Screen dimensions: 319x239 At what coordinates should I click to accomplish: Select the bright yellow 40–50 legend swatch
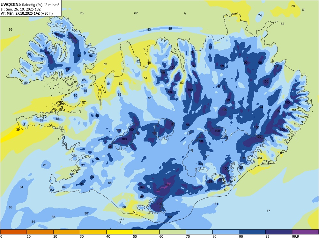[x=120, y=232]
